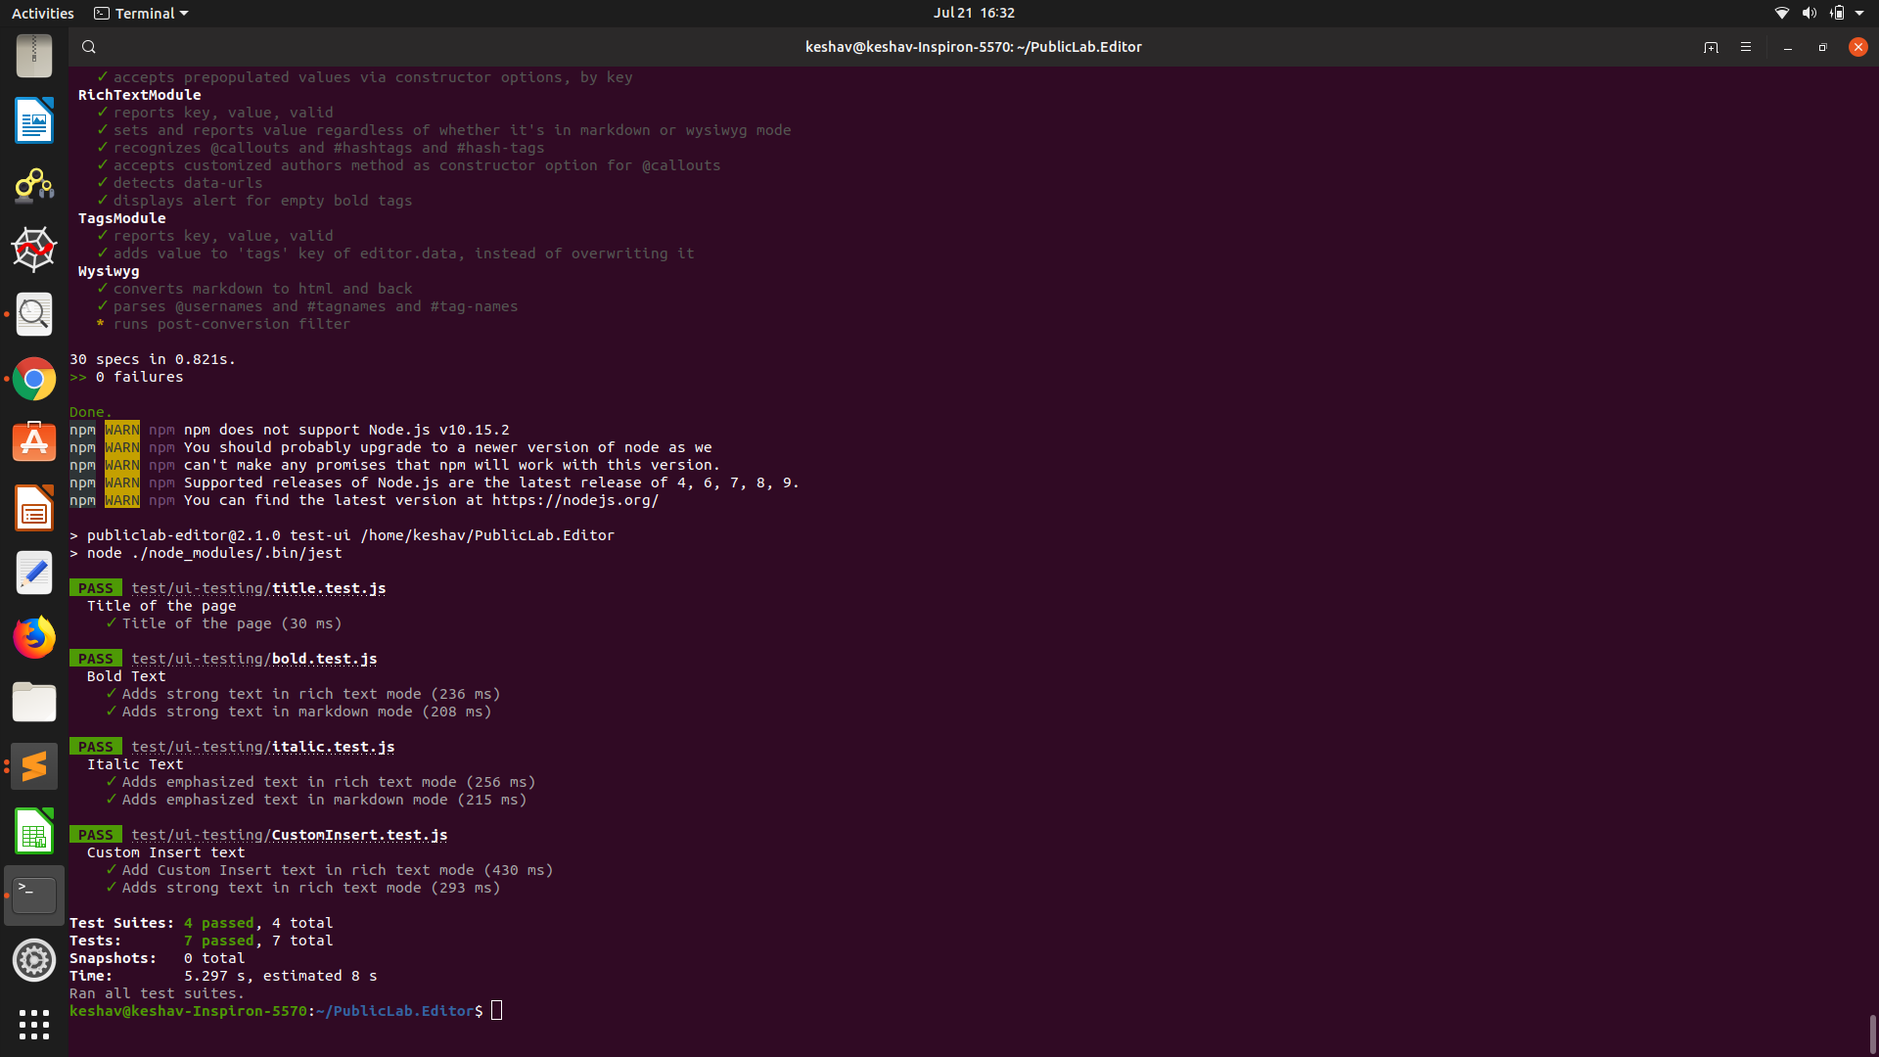Open the terminal hamburger menu
Screen dimensions: 1879x1057
click(x=1746, y=46)
